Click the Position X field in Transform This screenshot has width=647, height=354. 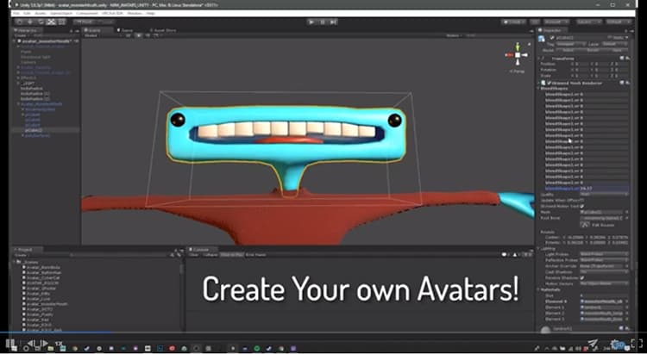[581, 65]
